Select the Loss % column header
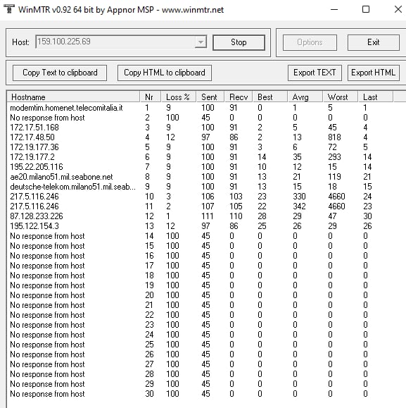Viewport: 406px width, 408px height. tap(178, 97)
